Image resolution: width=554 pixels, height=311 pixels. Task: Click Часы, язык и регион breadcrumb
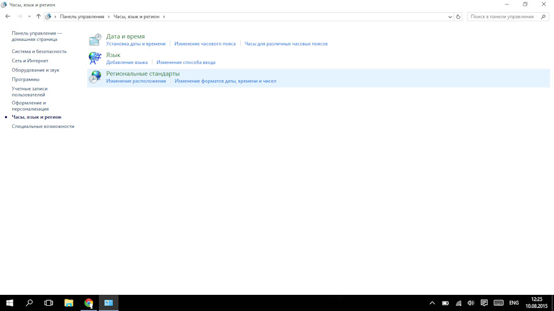pos(136,17)
